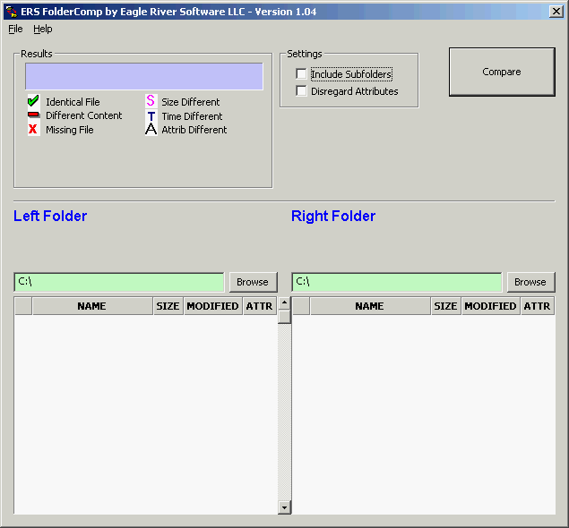Click the ATTR column header in right list
569x528 pixels.
point(538,306)
